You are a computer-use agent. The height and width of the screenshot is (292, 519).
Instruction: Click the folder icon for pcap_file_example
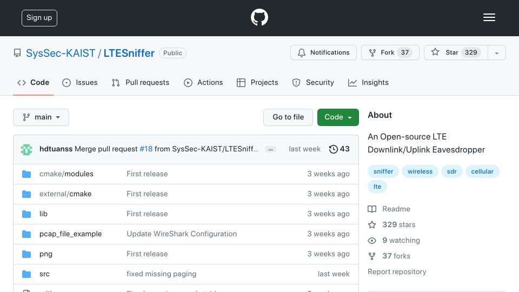pyautogui.click(x=26, y=234)
